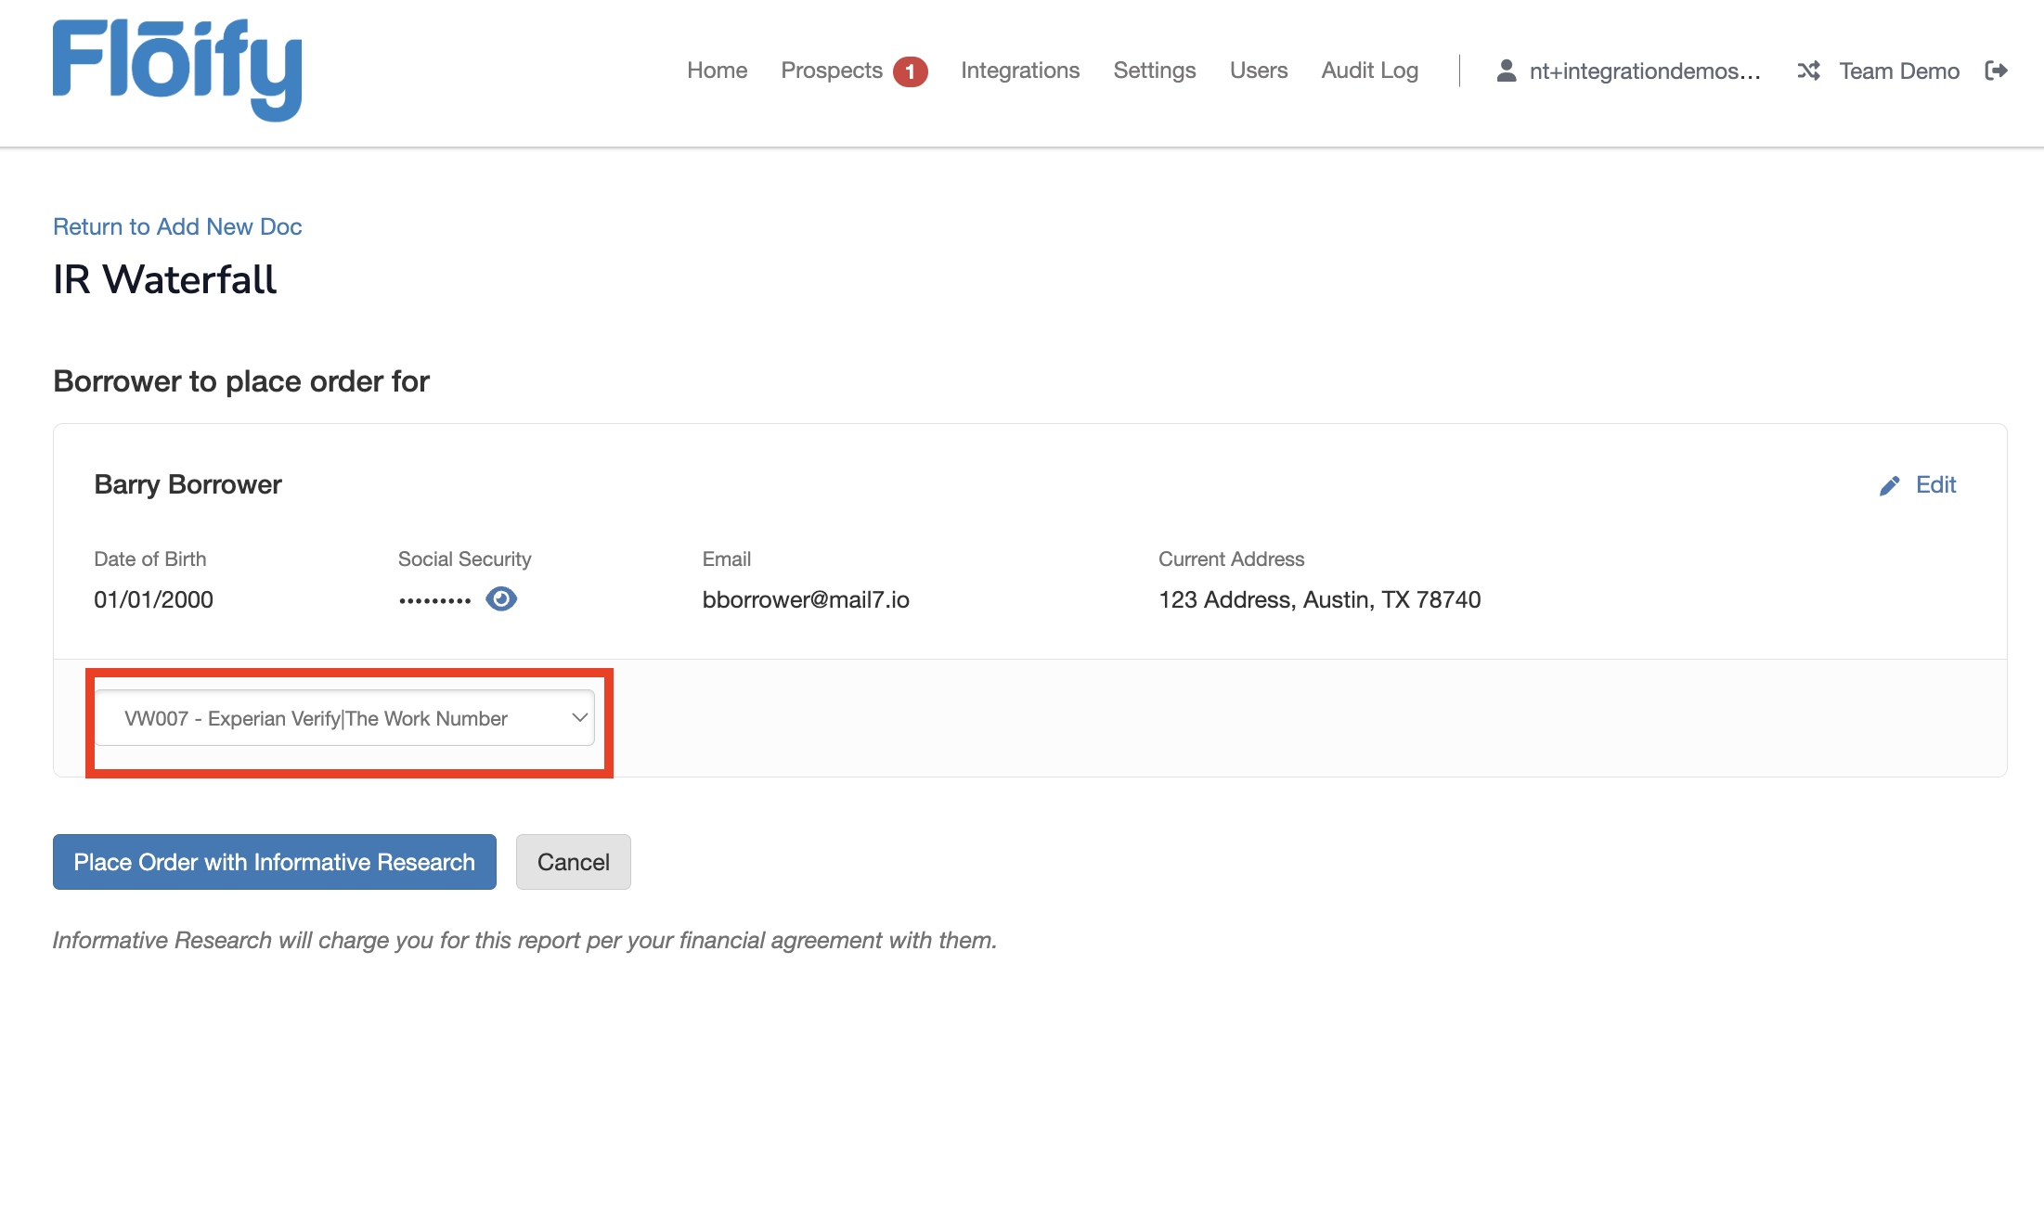This screenshot has height=1221, width=2044.
Task: Navigate to Home
Action: (716, 70)
